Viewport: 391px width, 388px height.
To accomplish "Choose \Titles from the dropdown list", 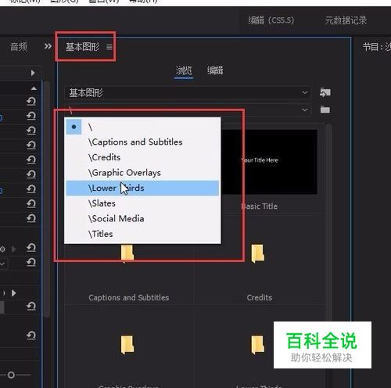I will [142, 234].
